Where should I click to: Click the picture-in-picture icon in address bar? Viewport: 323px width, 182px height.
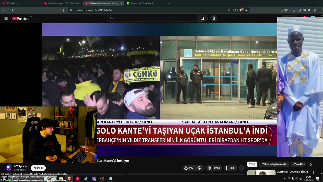point(229,10)
